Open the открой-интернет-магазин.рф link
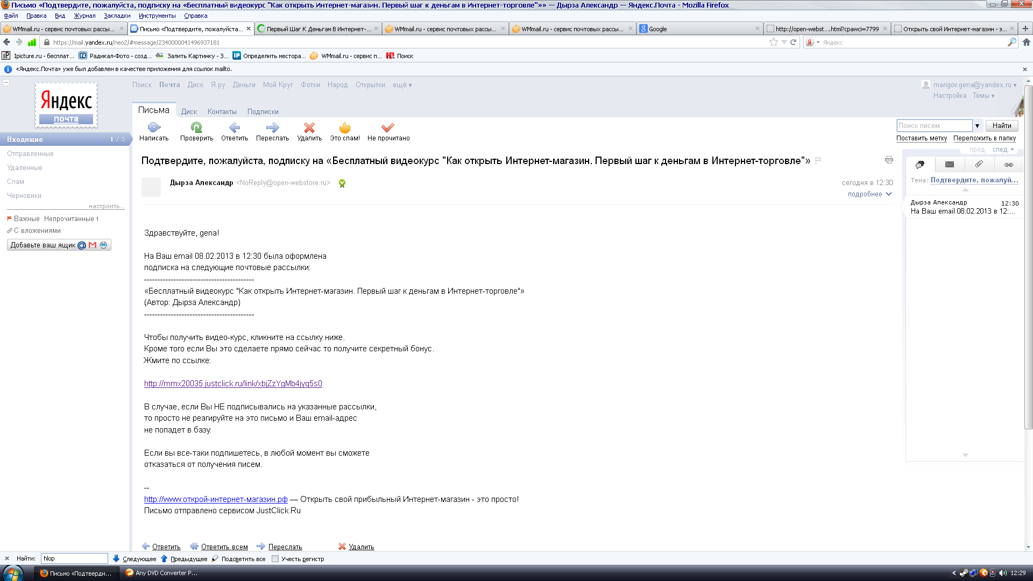1033x581 pixels. (x=216, y=499)
